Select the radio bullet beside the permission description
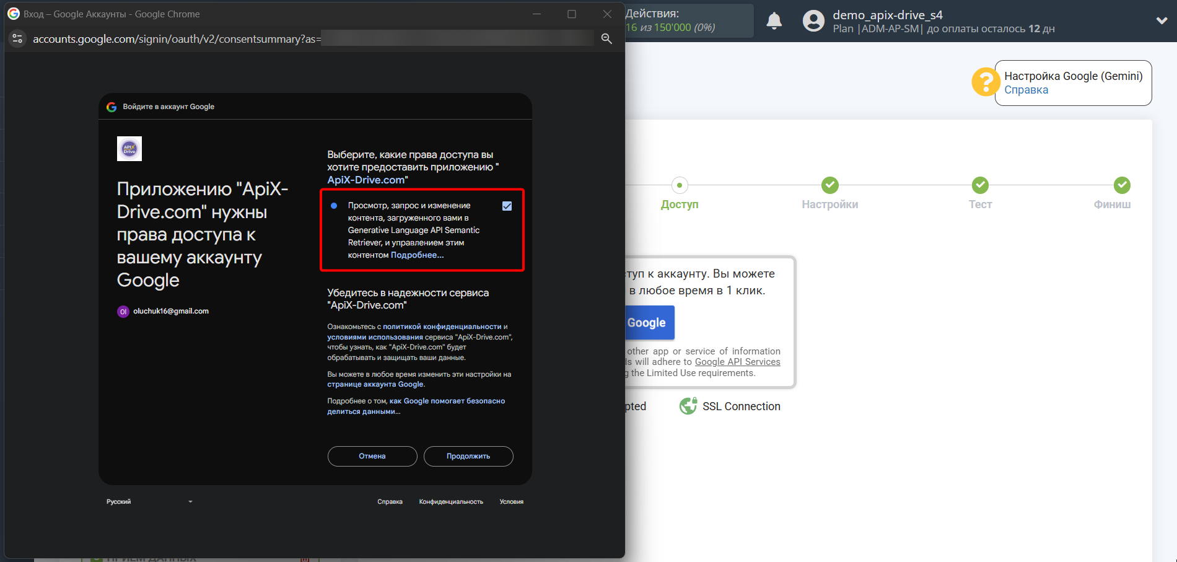The width and height of the screenshot is (1177, 562). pyautogui.click(x=334, y=205)
